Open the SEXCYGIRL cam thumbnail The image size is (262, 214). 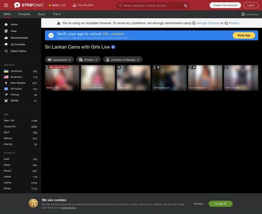[x=241, y=78]
